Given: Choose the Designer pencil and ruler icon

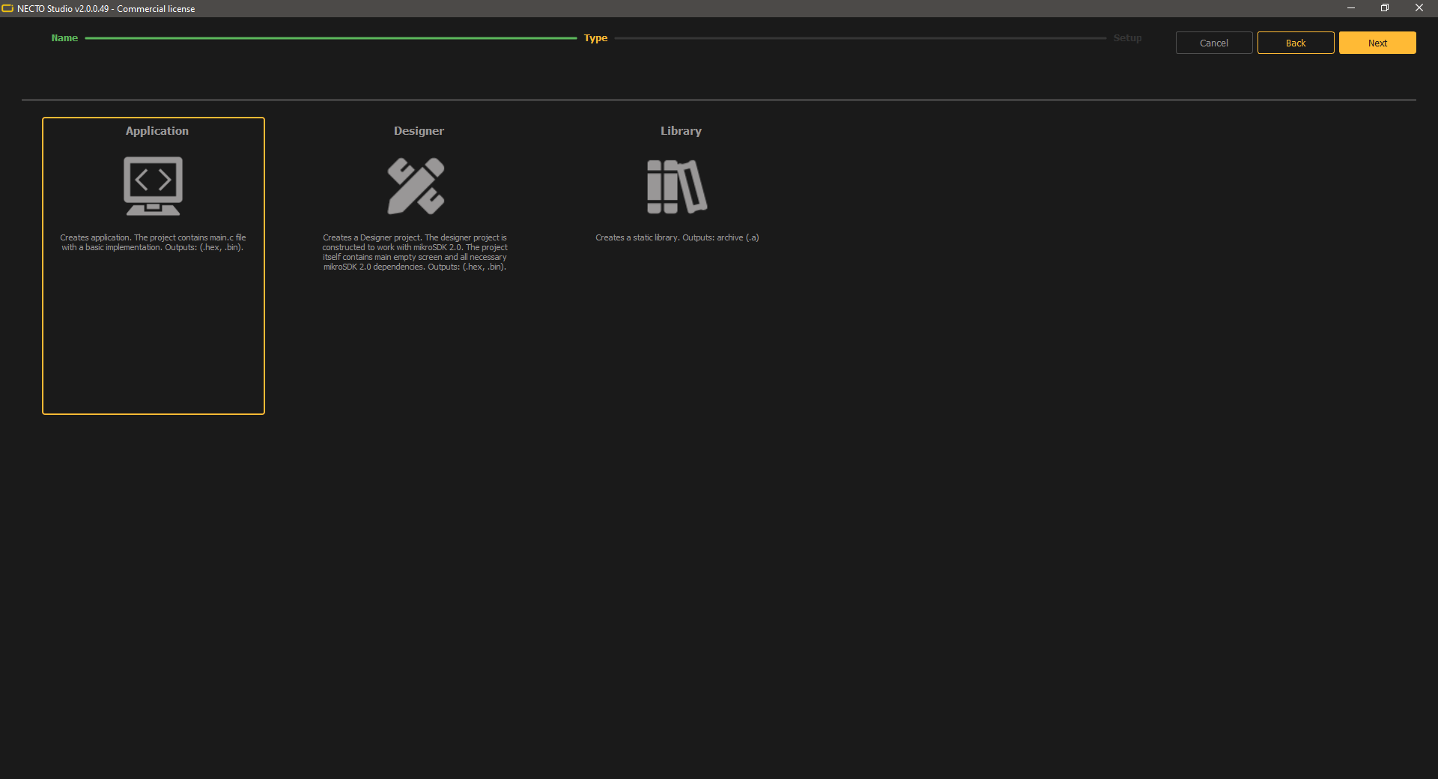Looking at the screenshot, I should click(416, 186).
